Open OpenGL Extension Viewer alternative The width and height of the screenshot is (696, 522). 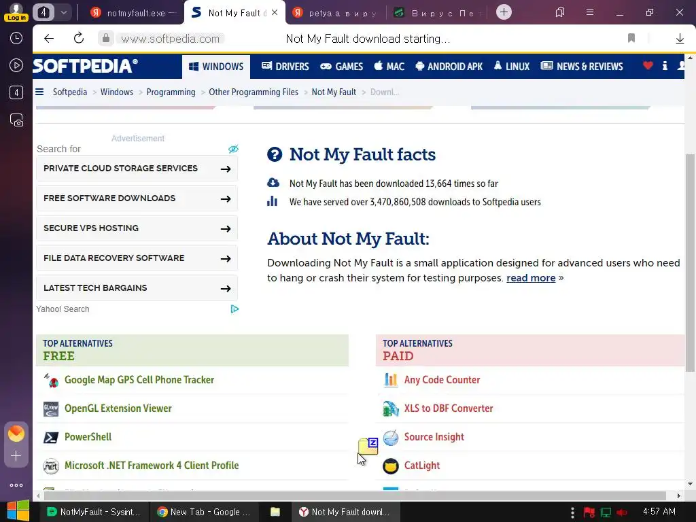[x=118, y=408]
